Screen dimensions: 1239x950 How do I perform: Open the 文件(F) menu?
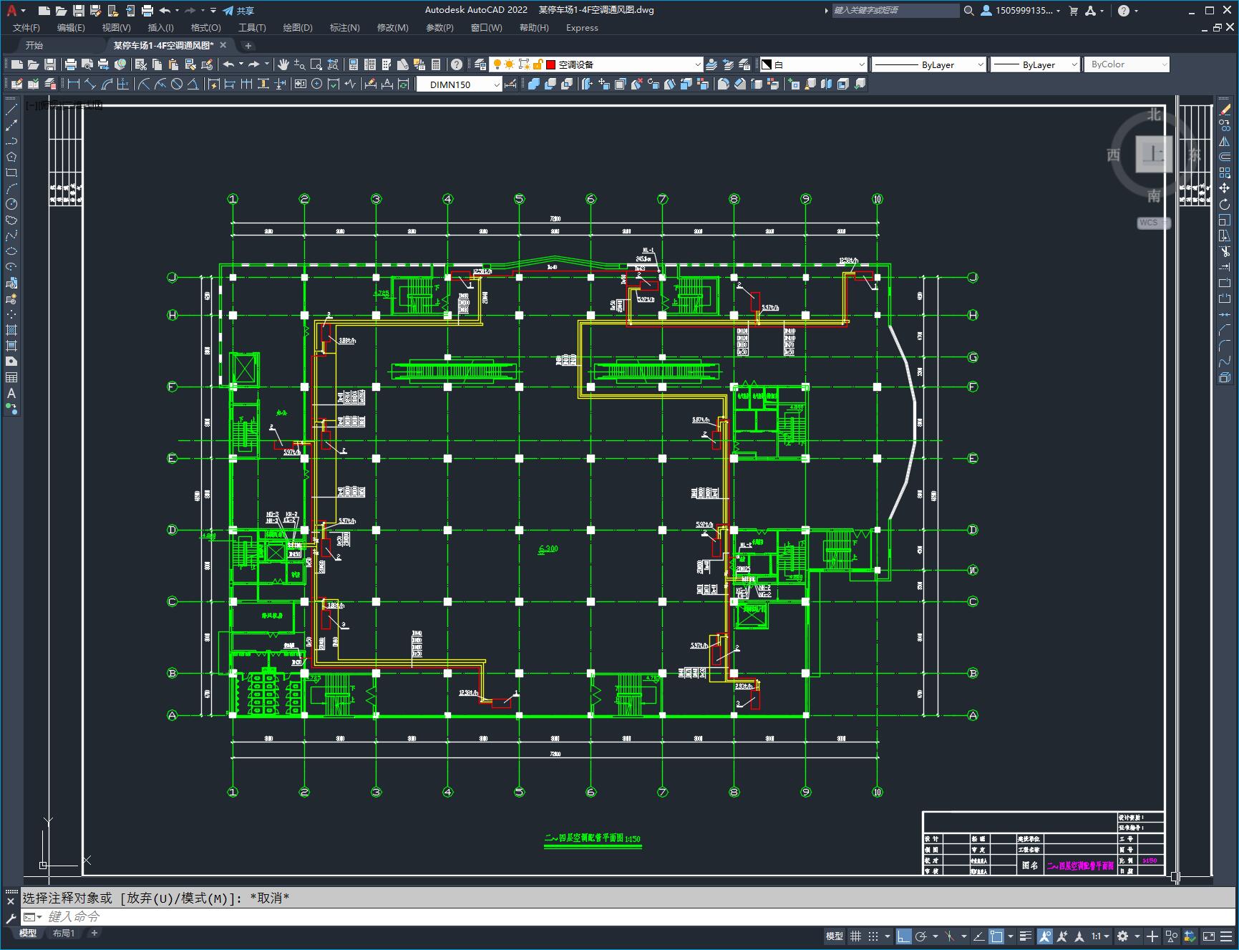click(26, 28)
